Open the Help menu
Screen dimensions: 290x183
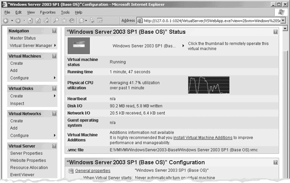pyautogui.click(x=78, y=12)
